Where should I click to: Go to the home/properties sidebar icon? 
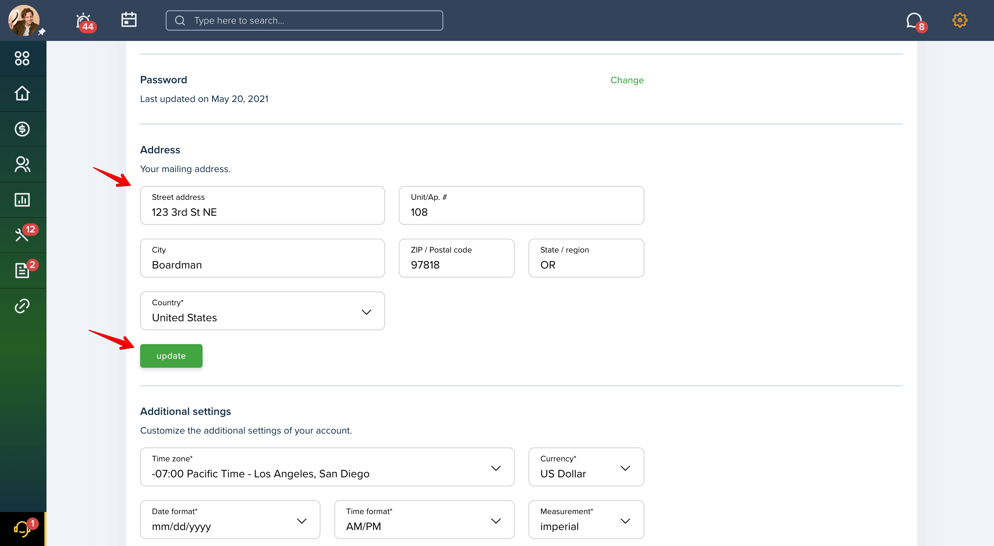pyautogui.click(x=22, y=93)
